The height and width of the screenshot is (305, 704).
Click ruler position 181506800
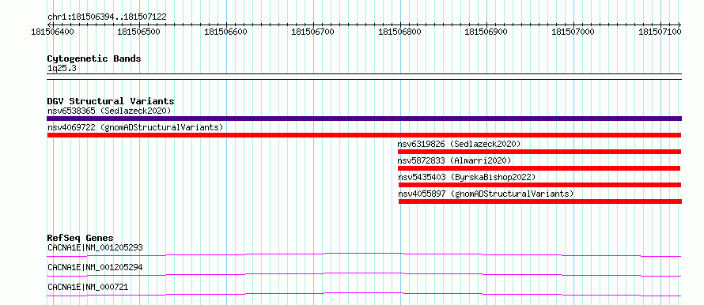(x=400, y=32)
